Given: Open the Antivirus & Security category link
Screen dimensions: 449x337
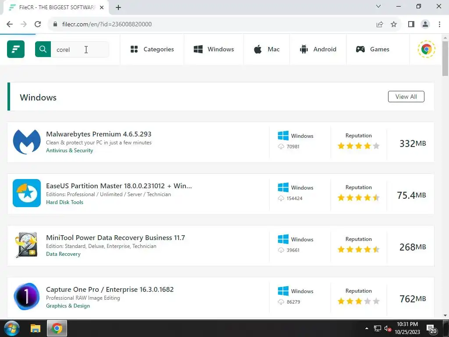Looking at the screenshot, I should click(70, 151).
